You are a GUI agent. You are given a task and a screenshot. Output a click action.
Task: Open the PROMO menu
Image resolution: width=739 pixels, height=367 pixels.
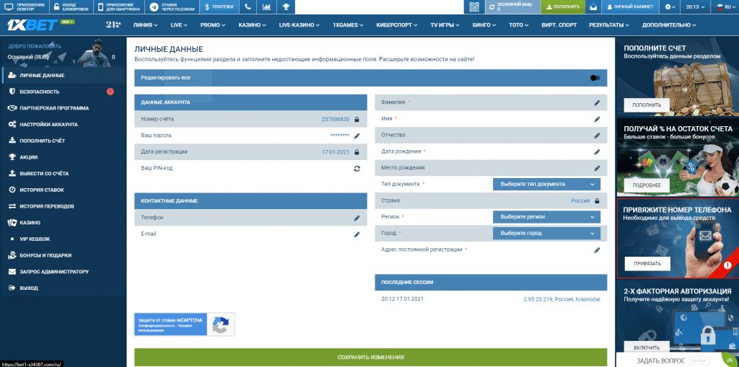213,25
